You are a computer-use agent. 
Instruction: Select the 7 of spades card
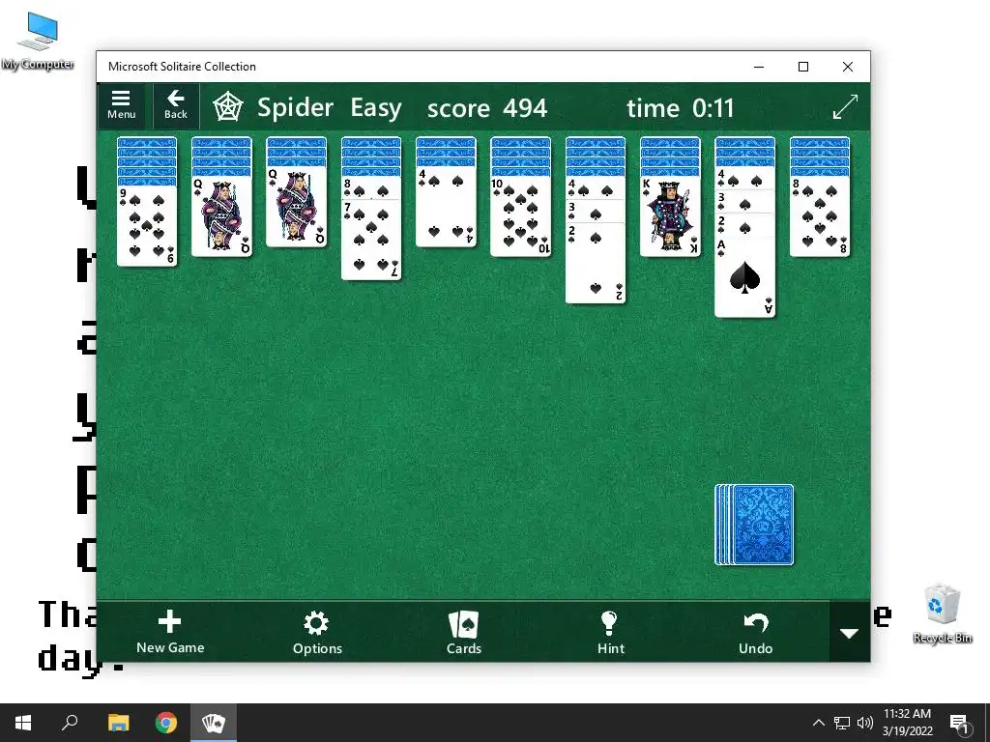370,240
